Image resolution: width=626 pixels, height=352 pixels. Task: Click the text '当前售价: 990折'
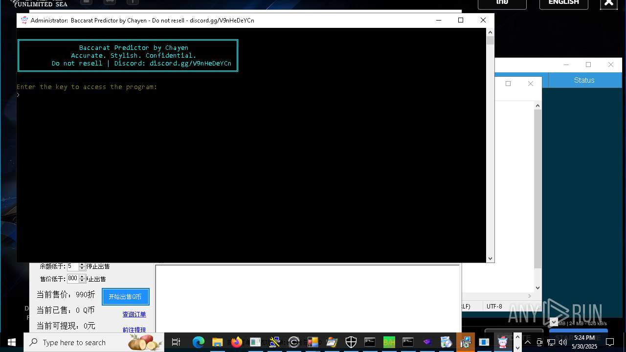point(66,295)
